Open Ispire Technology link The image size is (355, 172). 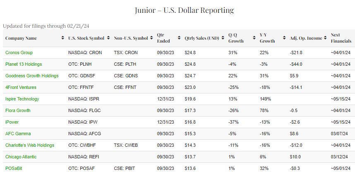(22, 99)
